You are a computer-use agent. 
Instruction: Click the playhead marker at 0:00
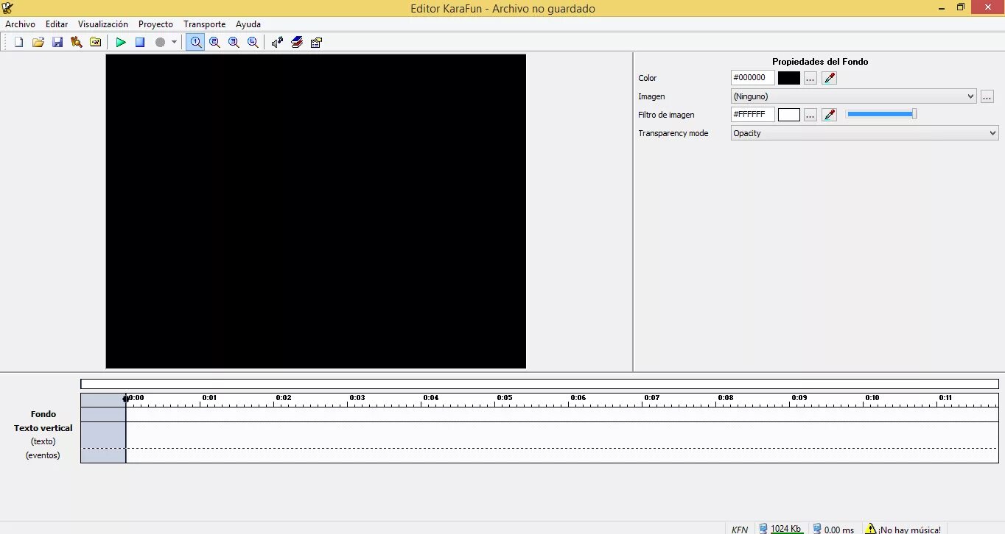[x=126, y=399]
